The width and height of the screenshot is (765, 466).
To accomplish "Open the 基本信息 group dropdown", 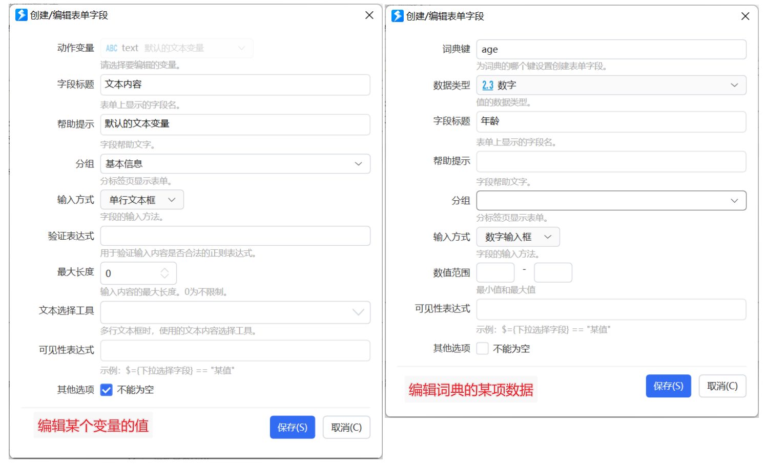I will click(235, 164).
